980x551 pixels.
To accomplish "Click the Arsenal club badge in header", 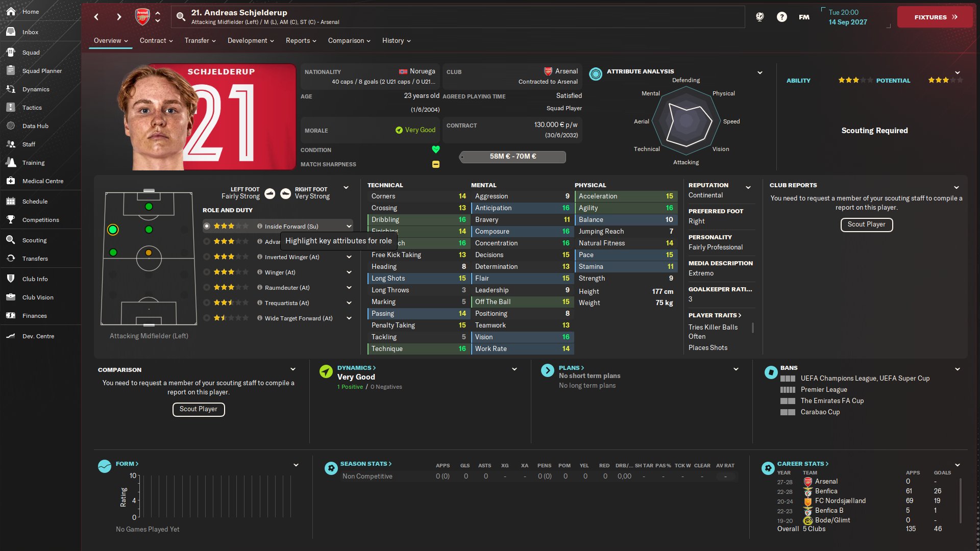I will (142, 17).
